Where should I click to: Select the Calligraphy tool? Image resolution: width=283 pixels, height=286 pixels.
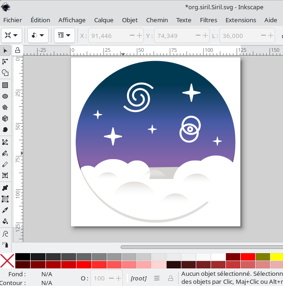tap(5, 164)
